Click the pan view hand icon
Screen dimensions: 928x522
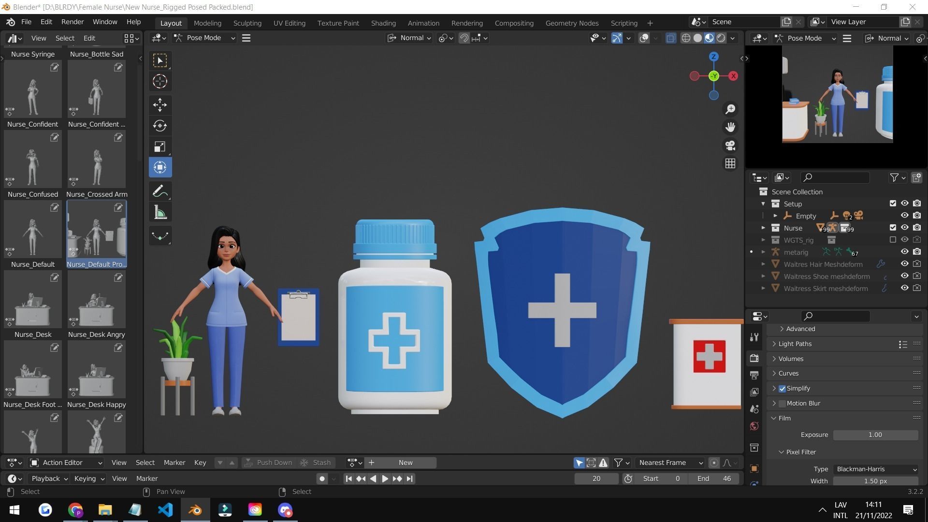pyautogui.click(x=730, y=127)
